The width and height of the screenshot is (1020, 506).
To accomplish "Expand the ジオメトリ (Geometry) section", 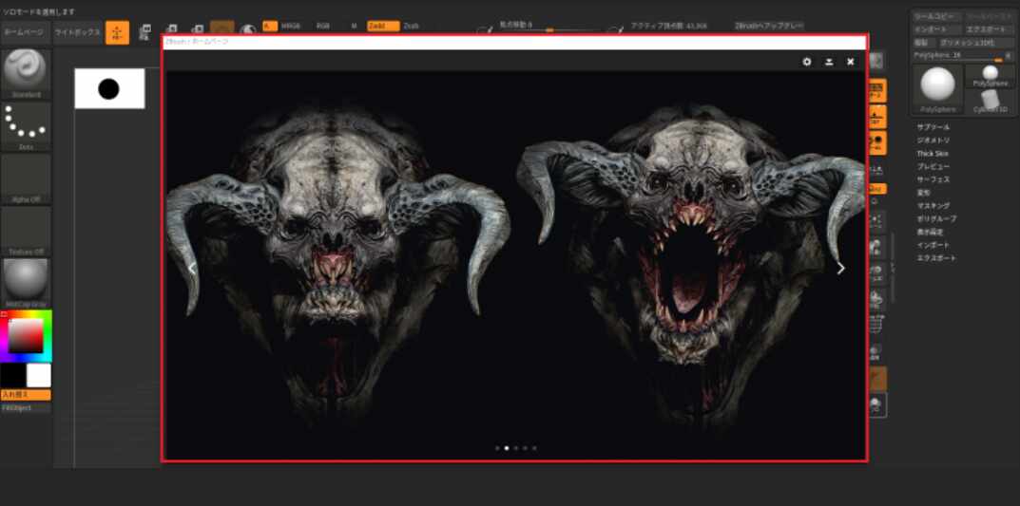I will point(933,140).
